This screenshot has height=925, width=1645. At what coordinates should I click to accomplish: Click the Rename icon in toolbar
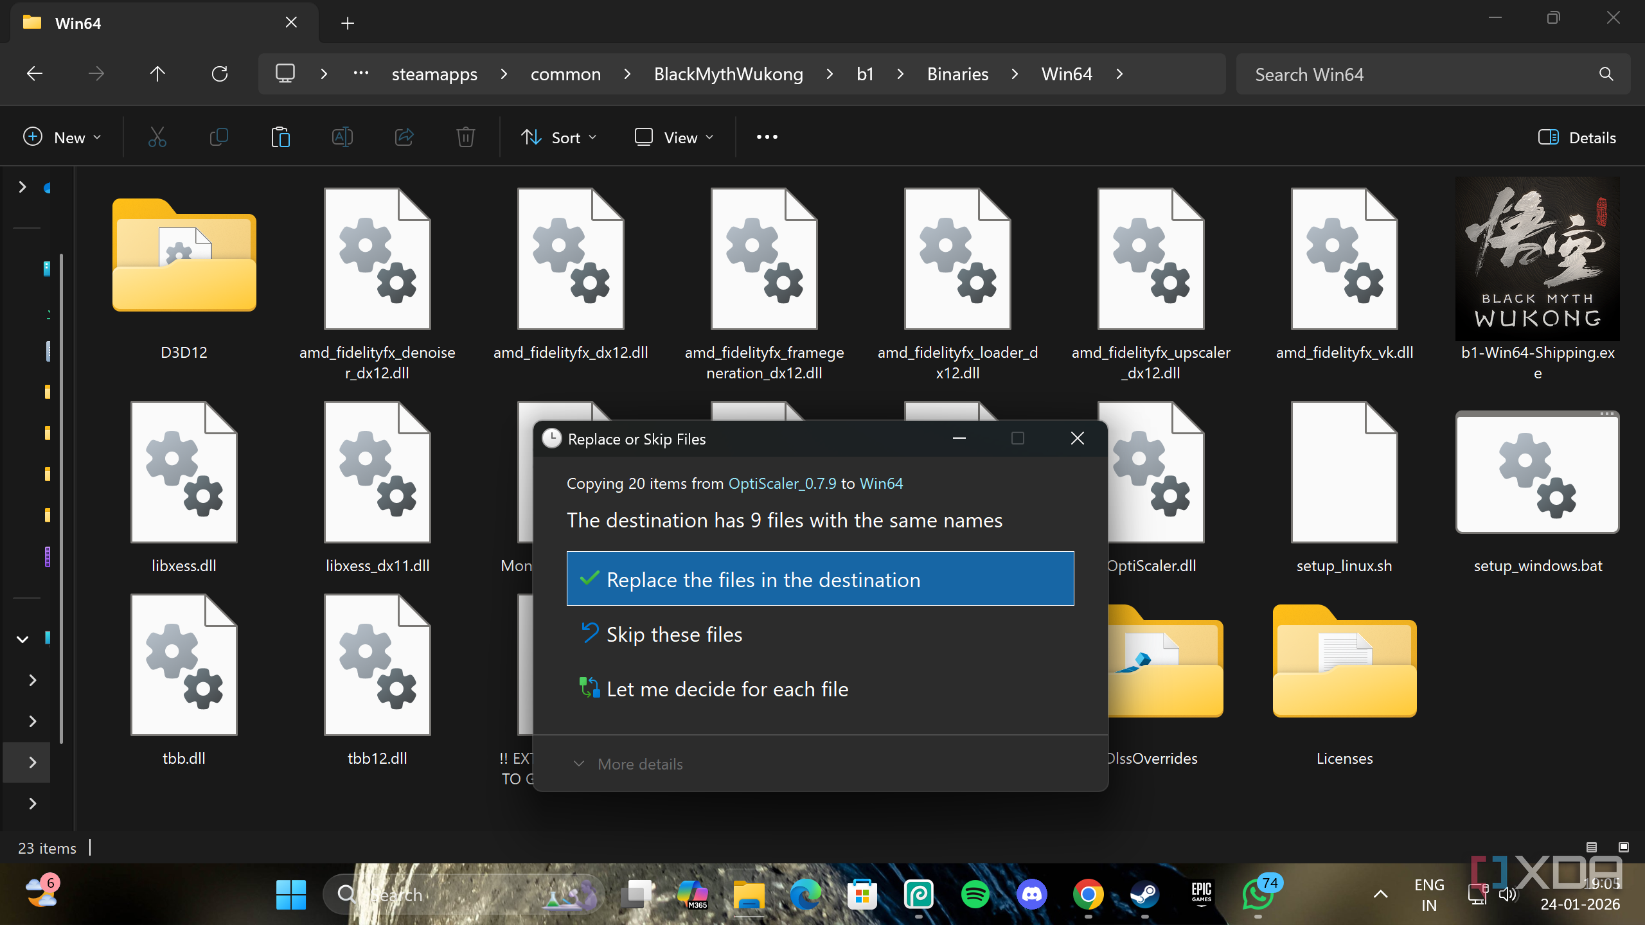(342, 137)
